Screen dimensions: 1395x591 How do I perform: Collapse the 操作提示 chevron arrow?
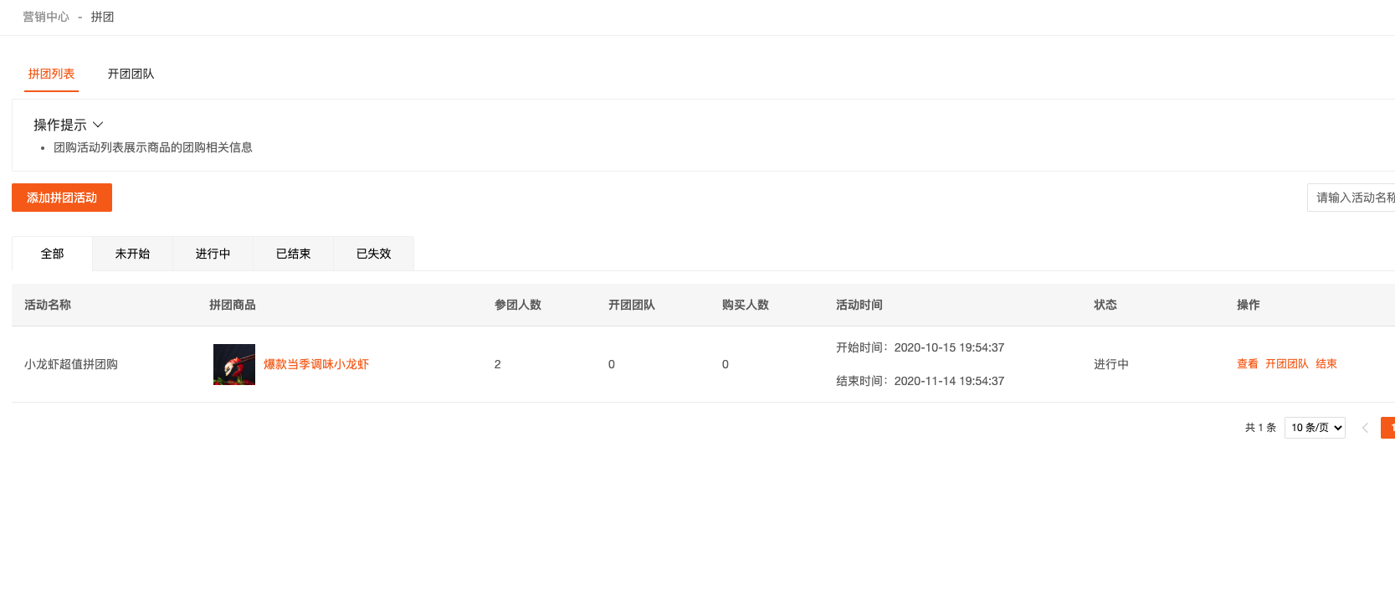pyautogui.click(x=98, y=125)
